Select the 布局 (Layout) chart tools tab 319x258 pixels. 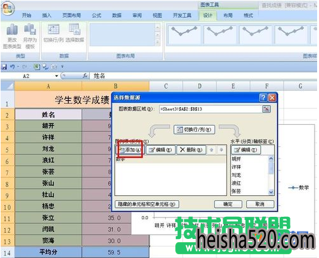point(228,15)
